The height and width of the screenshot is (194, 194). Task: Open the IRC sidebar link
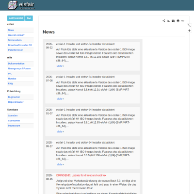10,74
